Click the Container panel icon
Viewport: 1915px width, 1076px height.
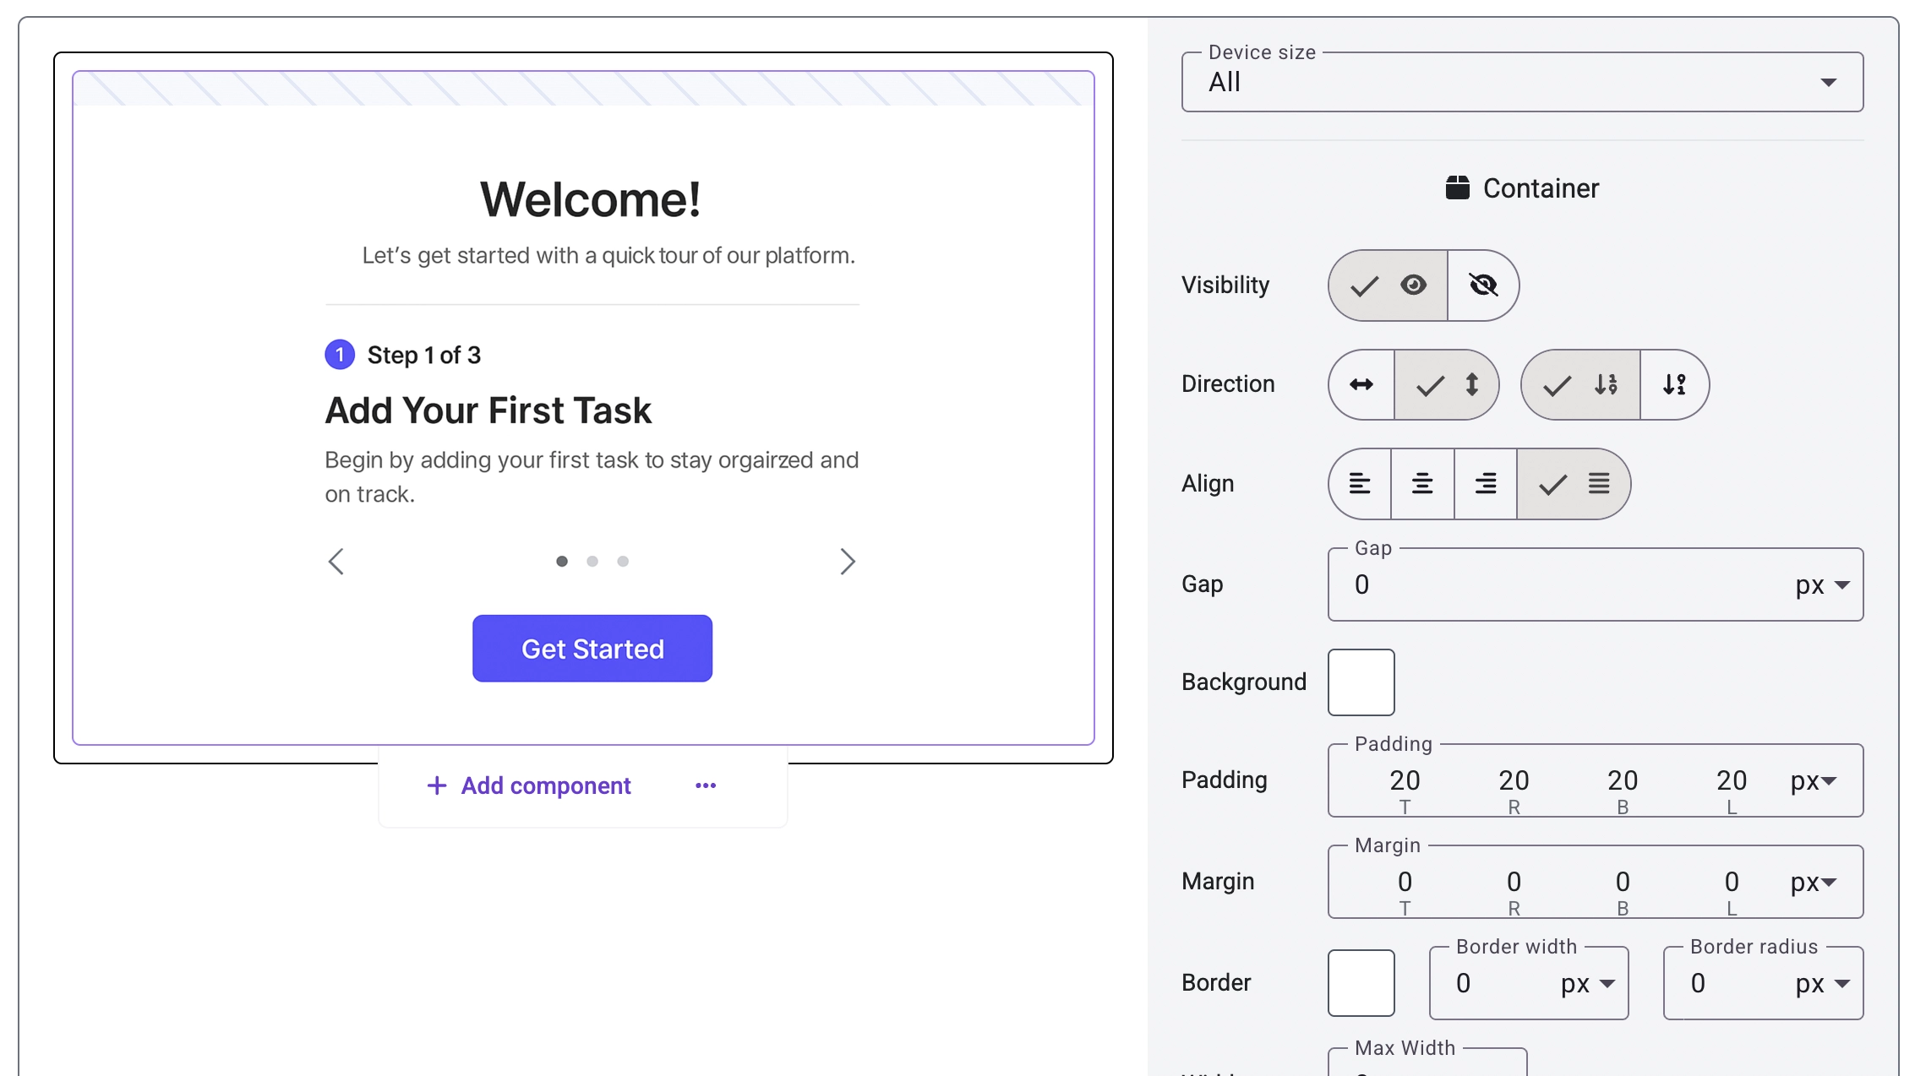[x=1457, y=187]
